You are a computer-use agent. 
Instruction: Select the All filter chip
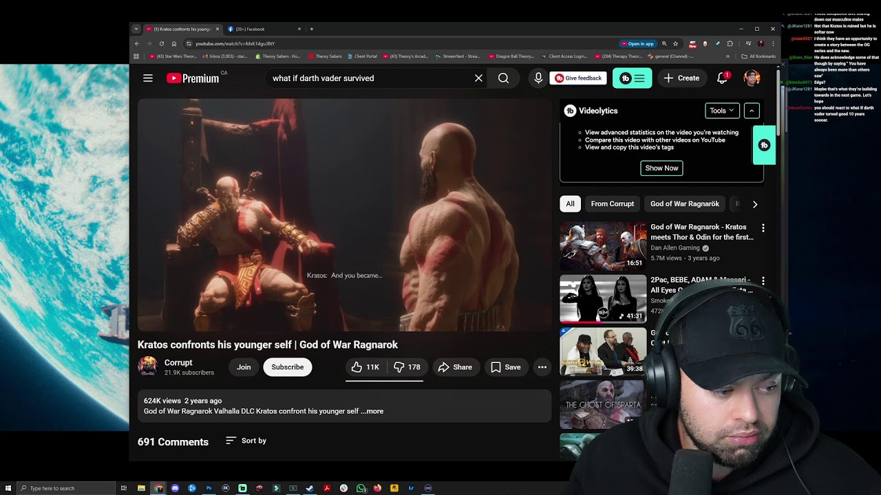point(571,204)
